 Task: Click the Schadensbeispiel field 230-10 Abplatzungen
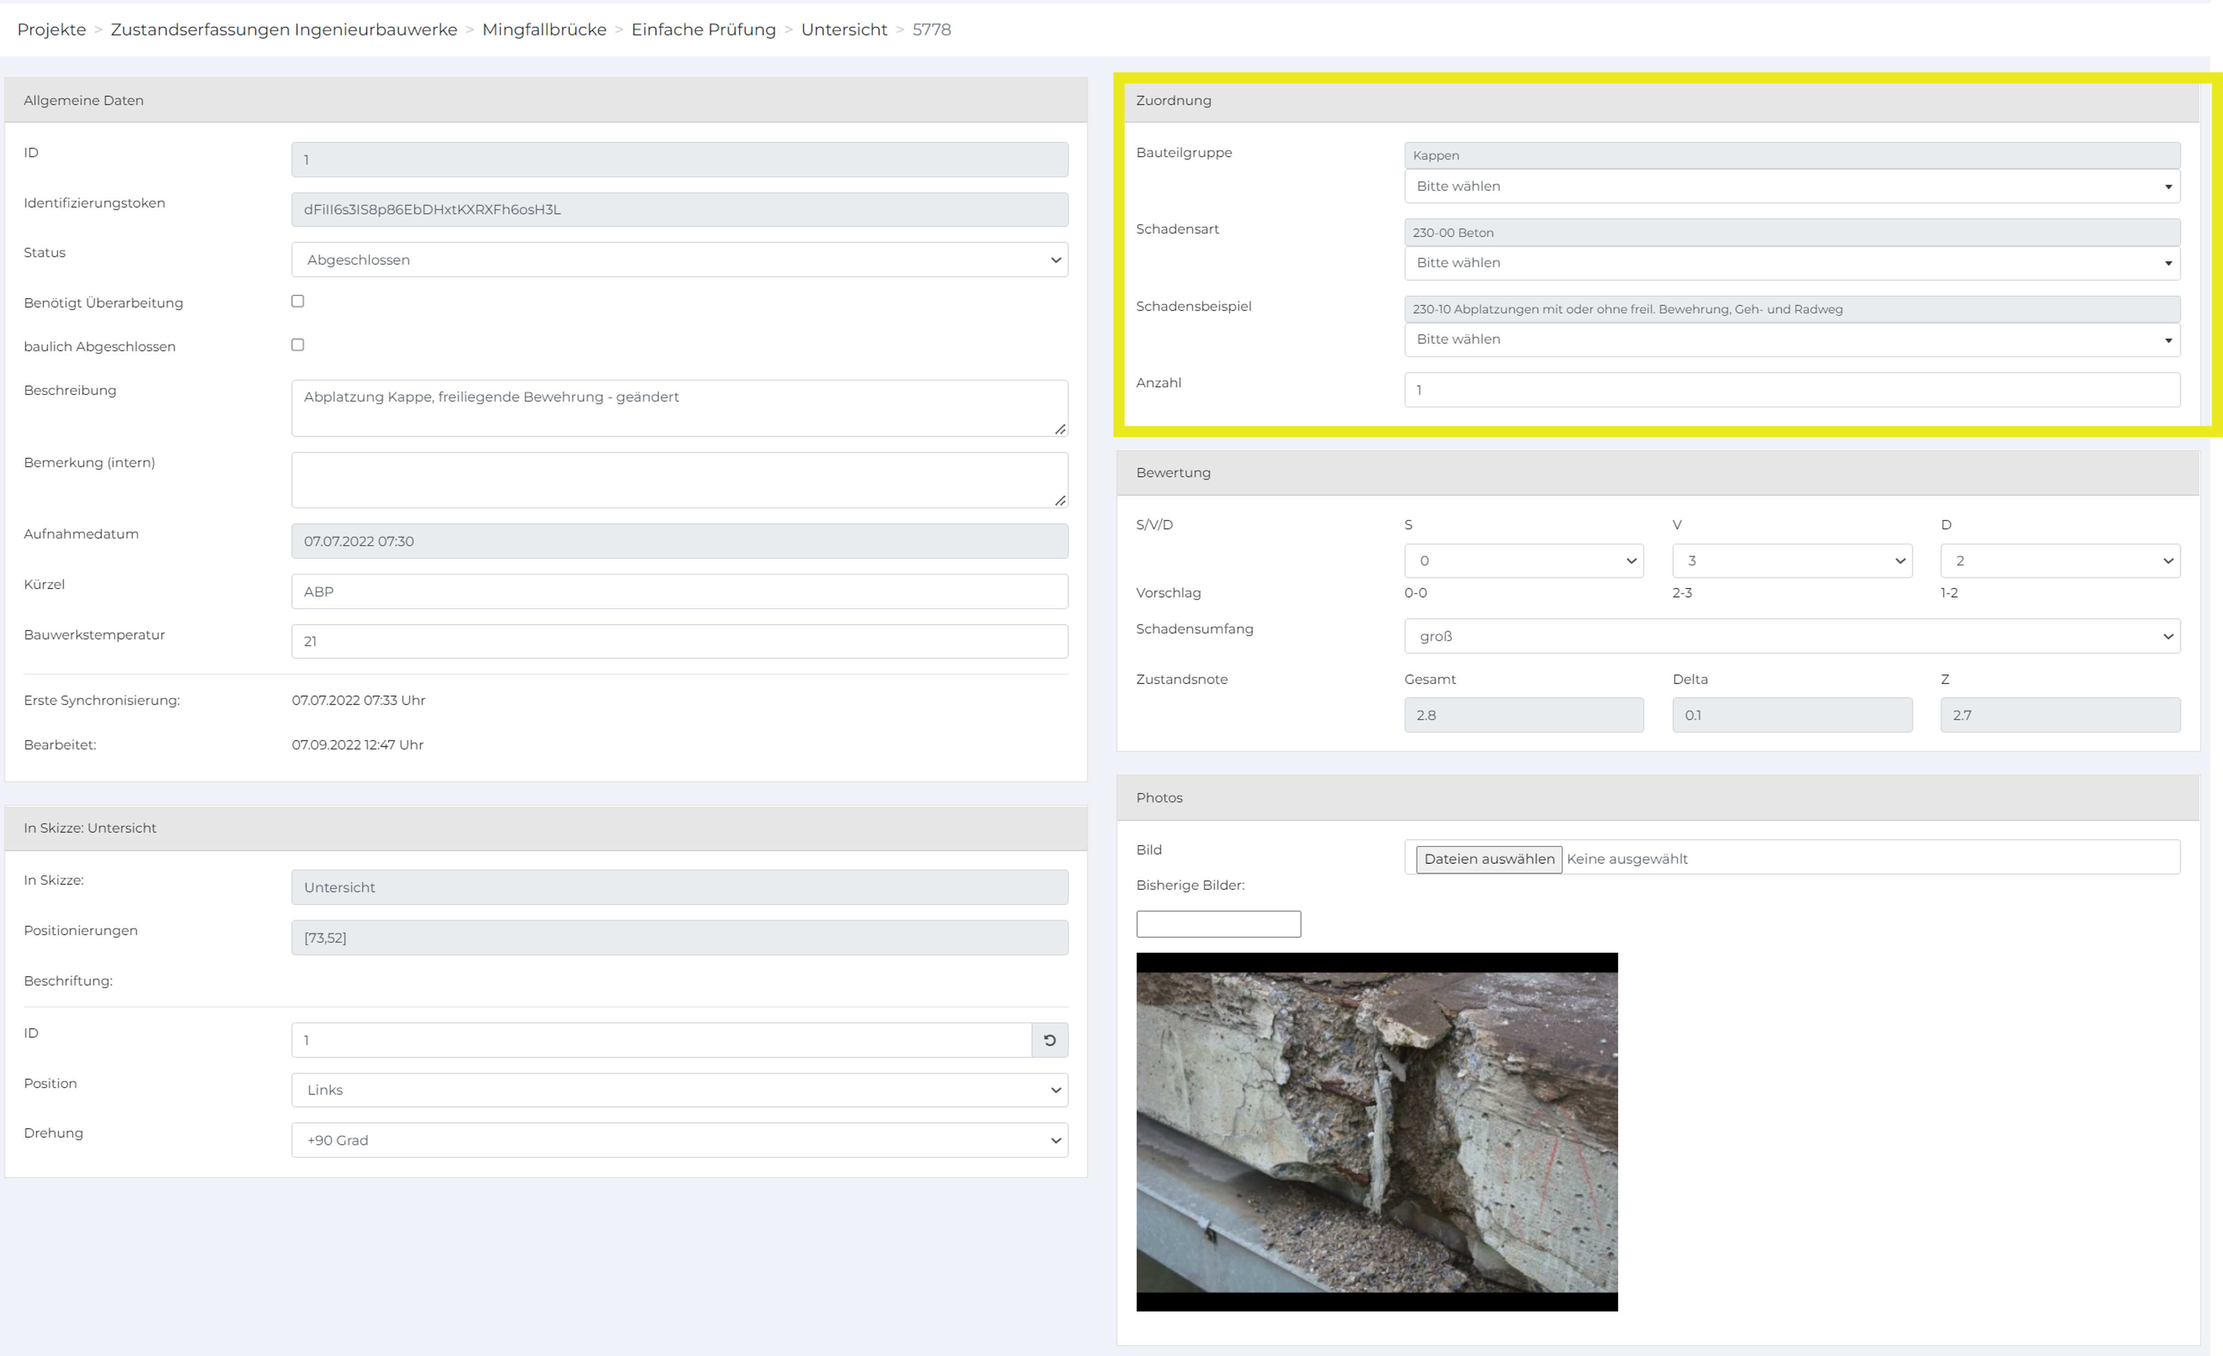(x=1792, y=310)
